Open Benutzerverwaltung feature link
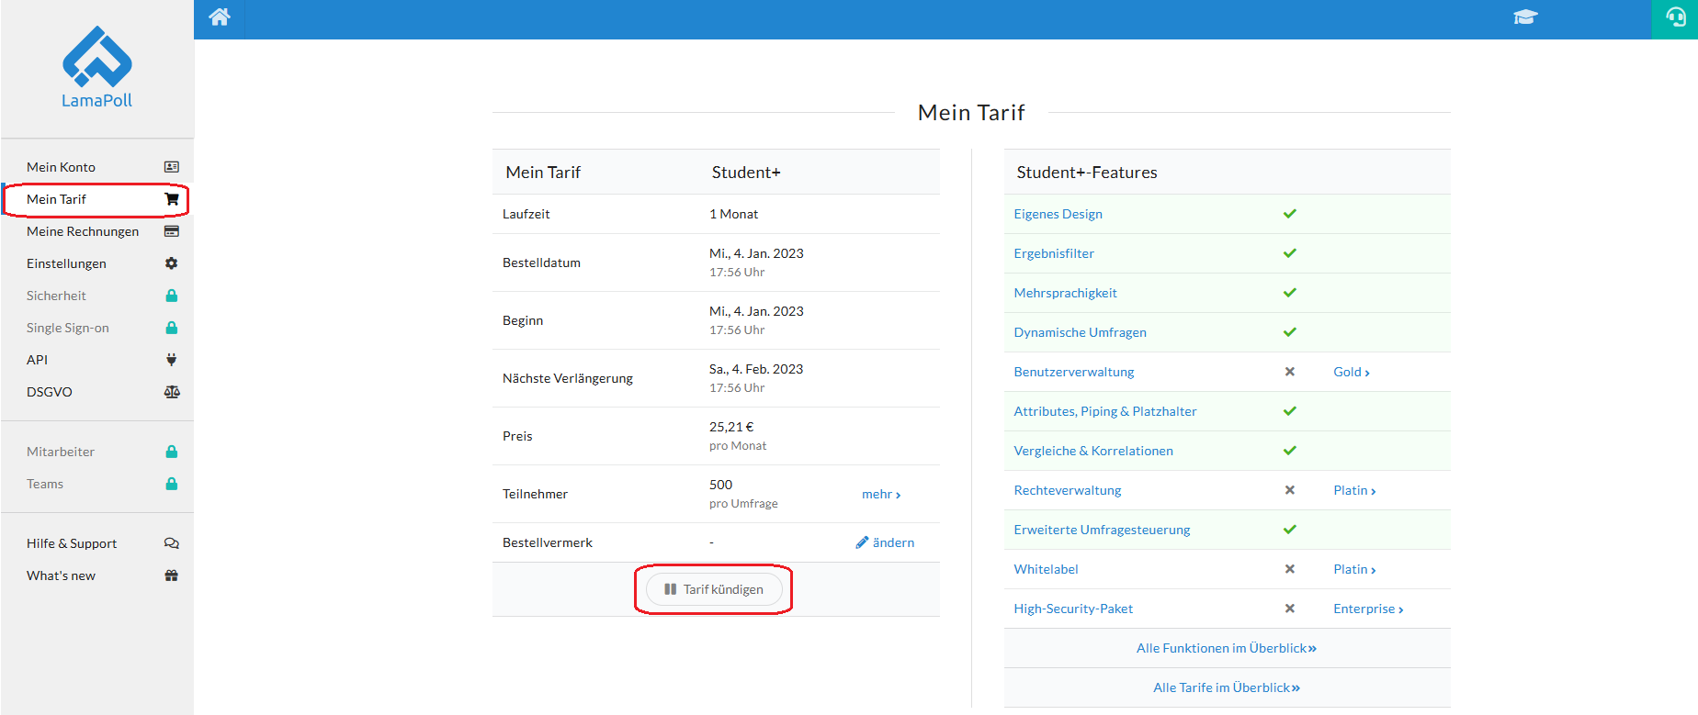Image resolution: width=1698 pixels, height=715 pixels. (x=1073, y=372)
